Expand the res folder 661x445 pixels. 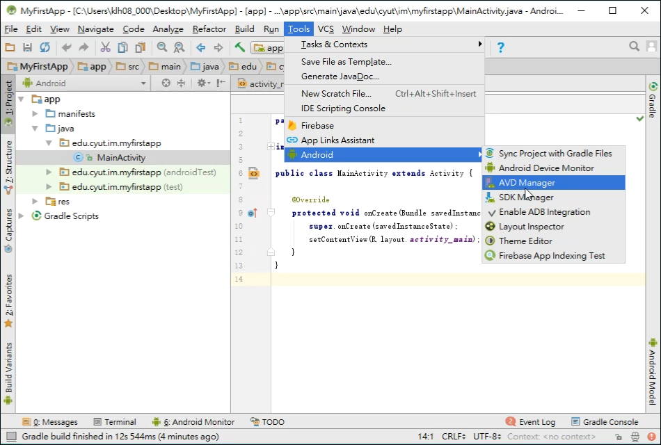coord(35,202)
